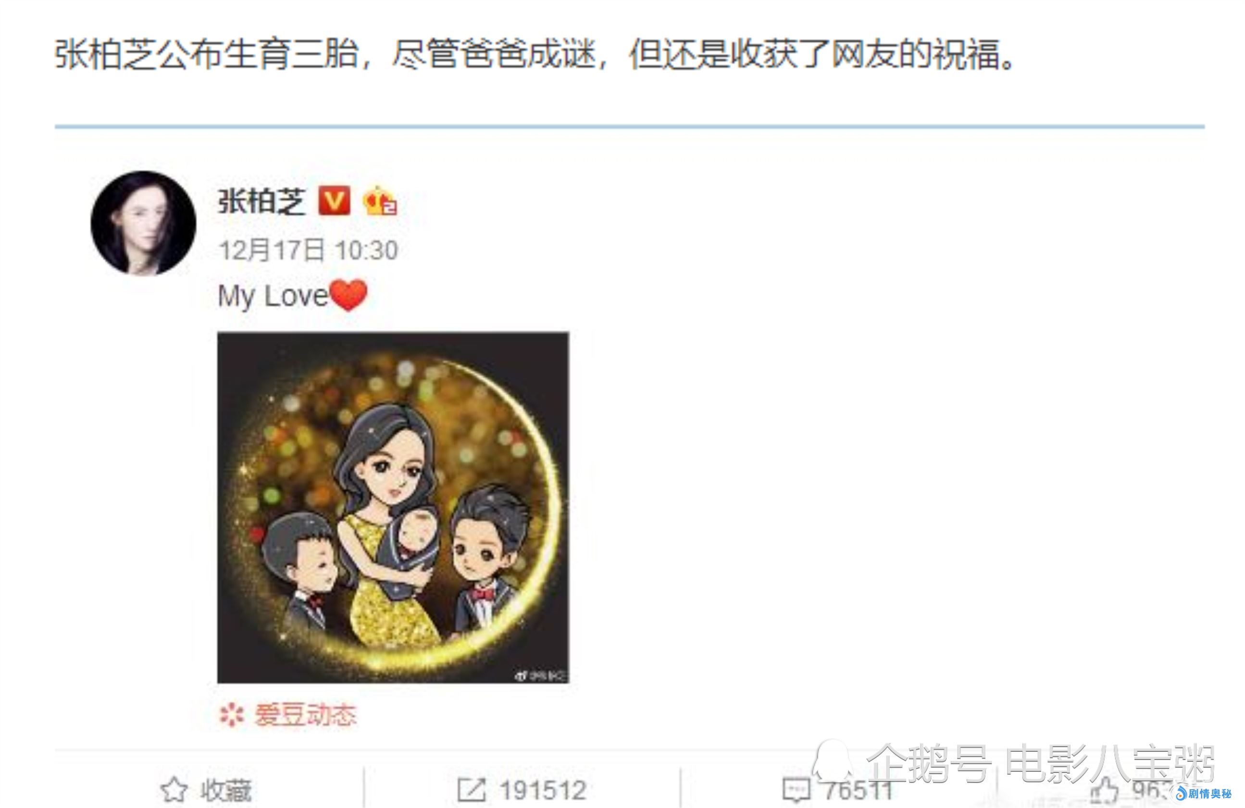Open the 张柏芝 username link
The image size is (1245, 808).
coord(261,201)
